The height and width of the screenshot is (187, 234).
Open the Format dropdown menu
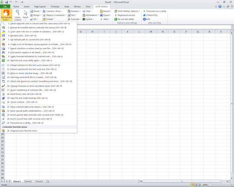[49, 19]
